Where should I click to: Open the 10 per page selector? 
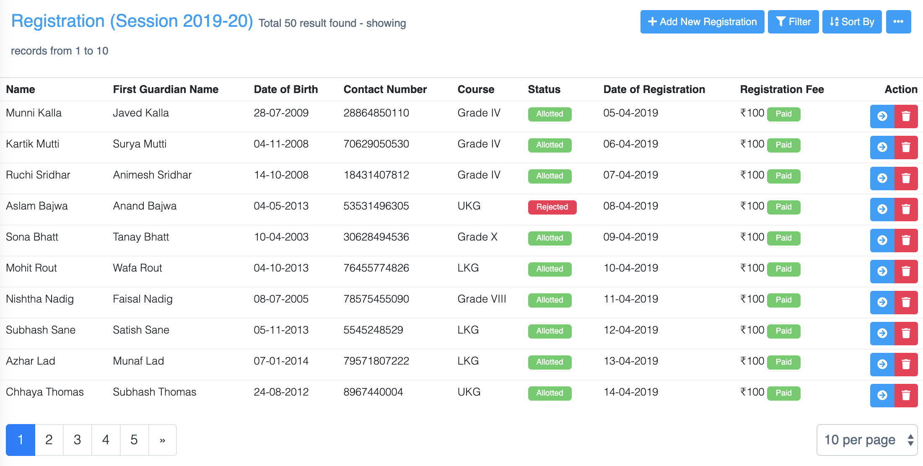867,440
